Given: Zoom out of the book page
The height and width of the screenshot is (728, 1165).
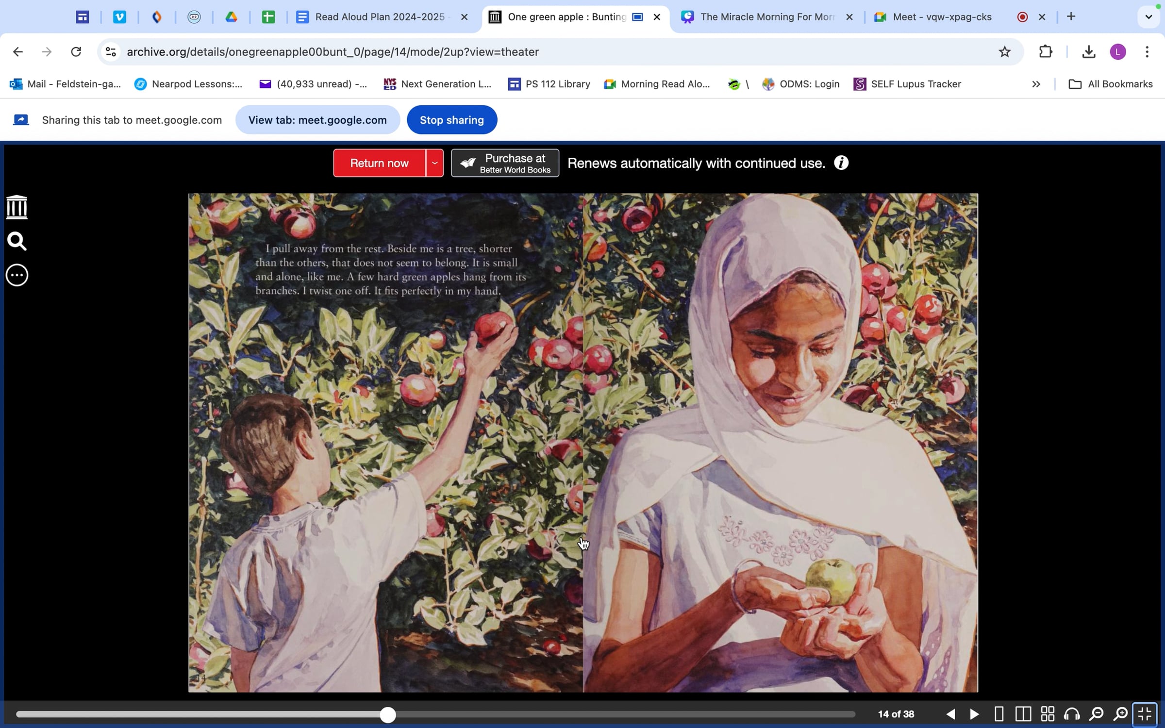Looking at the screenshot, I should [1096, 714].
